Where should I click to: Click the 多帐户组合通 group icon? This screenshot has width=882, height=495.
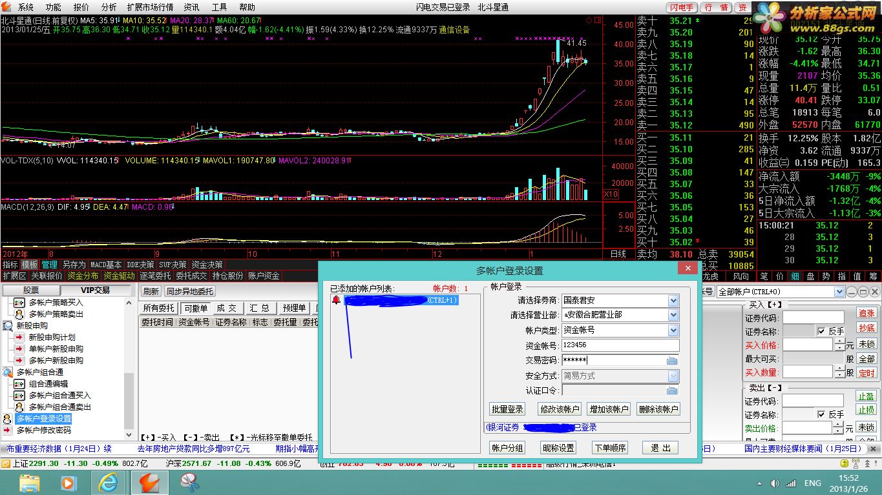(x=8, y=372)
